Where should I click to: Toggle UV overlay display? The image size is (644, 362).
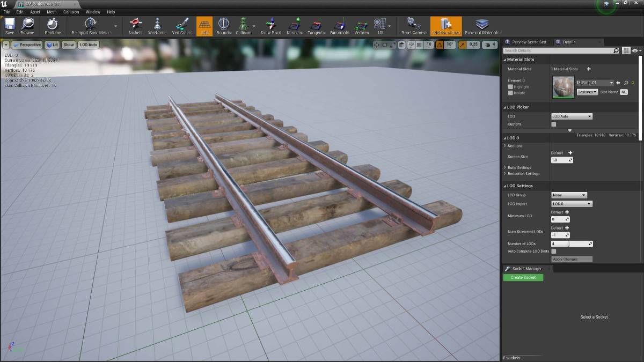pyautogui.click(x=380, y=26)
